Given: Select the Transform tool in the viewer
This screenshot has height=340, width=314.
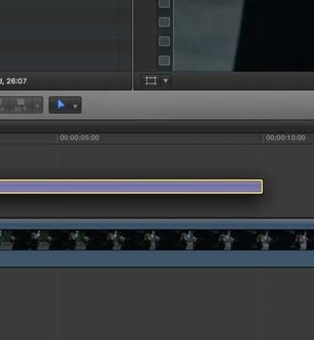Looking at the screenshot, I should tap(151, 81).
